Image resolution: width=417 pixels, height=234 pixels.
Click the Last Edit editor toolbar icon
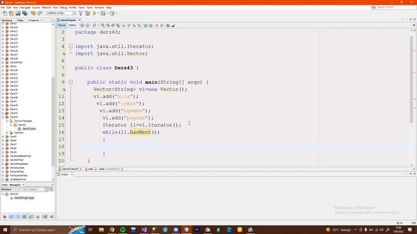[x=82, y=25]
